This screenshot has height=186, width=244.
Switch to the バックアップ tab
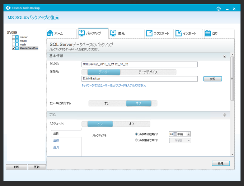pyautogui.click(x=93, y=33)
